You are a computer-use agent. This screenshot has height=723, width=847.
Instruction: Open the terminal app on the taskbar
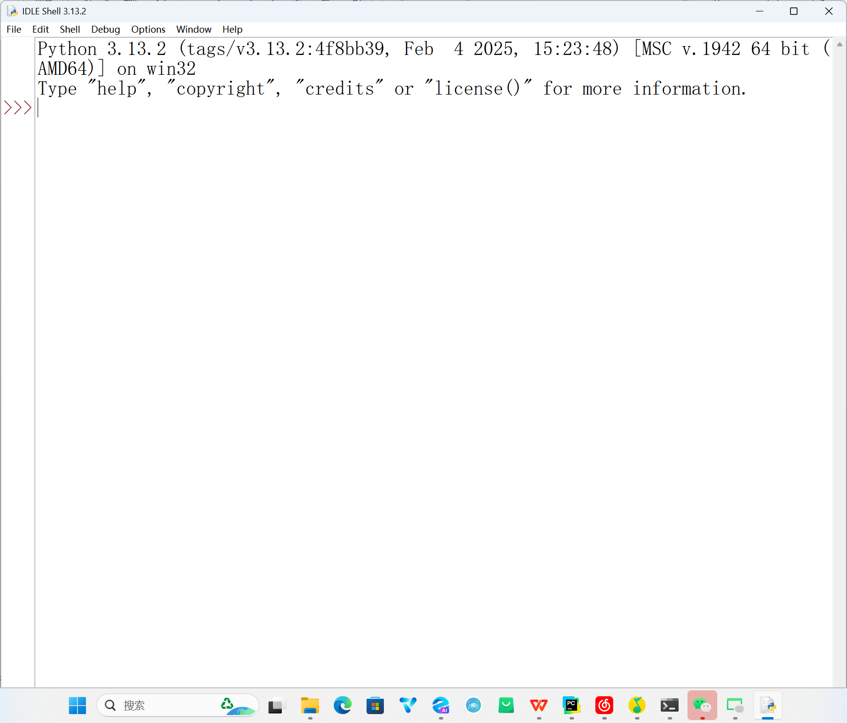click(x=669, y=705)
